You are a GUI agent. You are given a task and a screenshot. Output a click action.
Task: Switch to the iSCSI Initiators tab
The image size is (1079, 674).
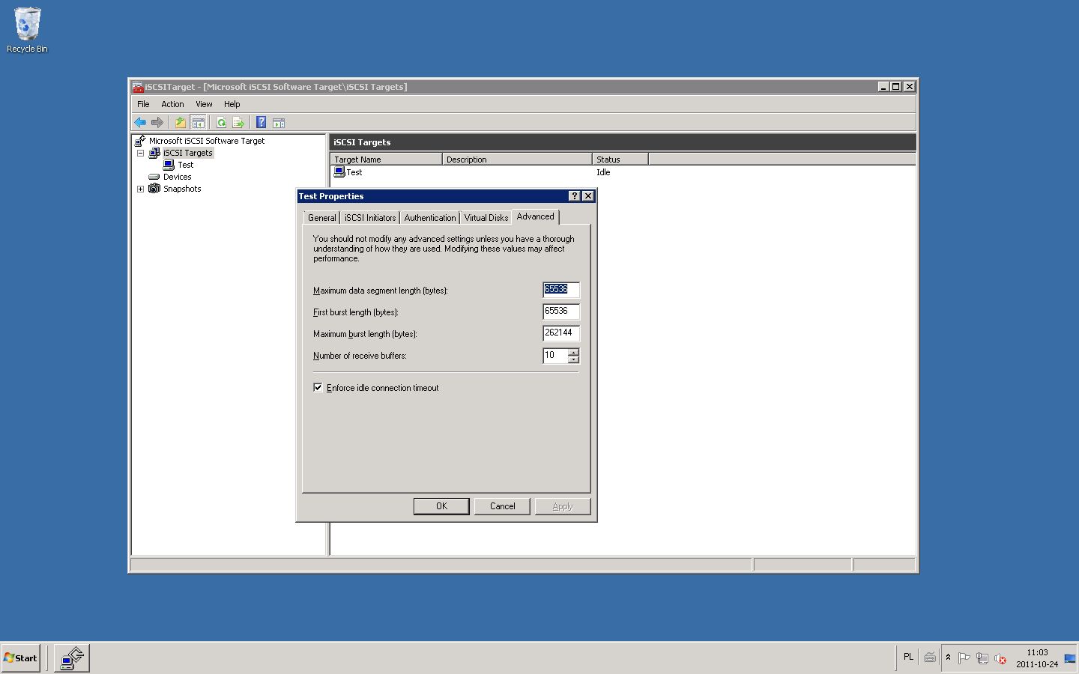370,218
